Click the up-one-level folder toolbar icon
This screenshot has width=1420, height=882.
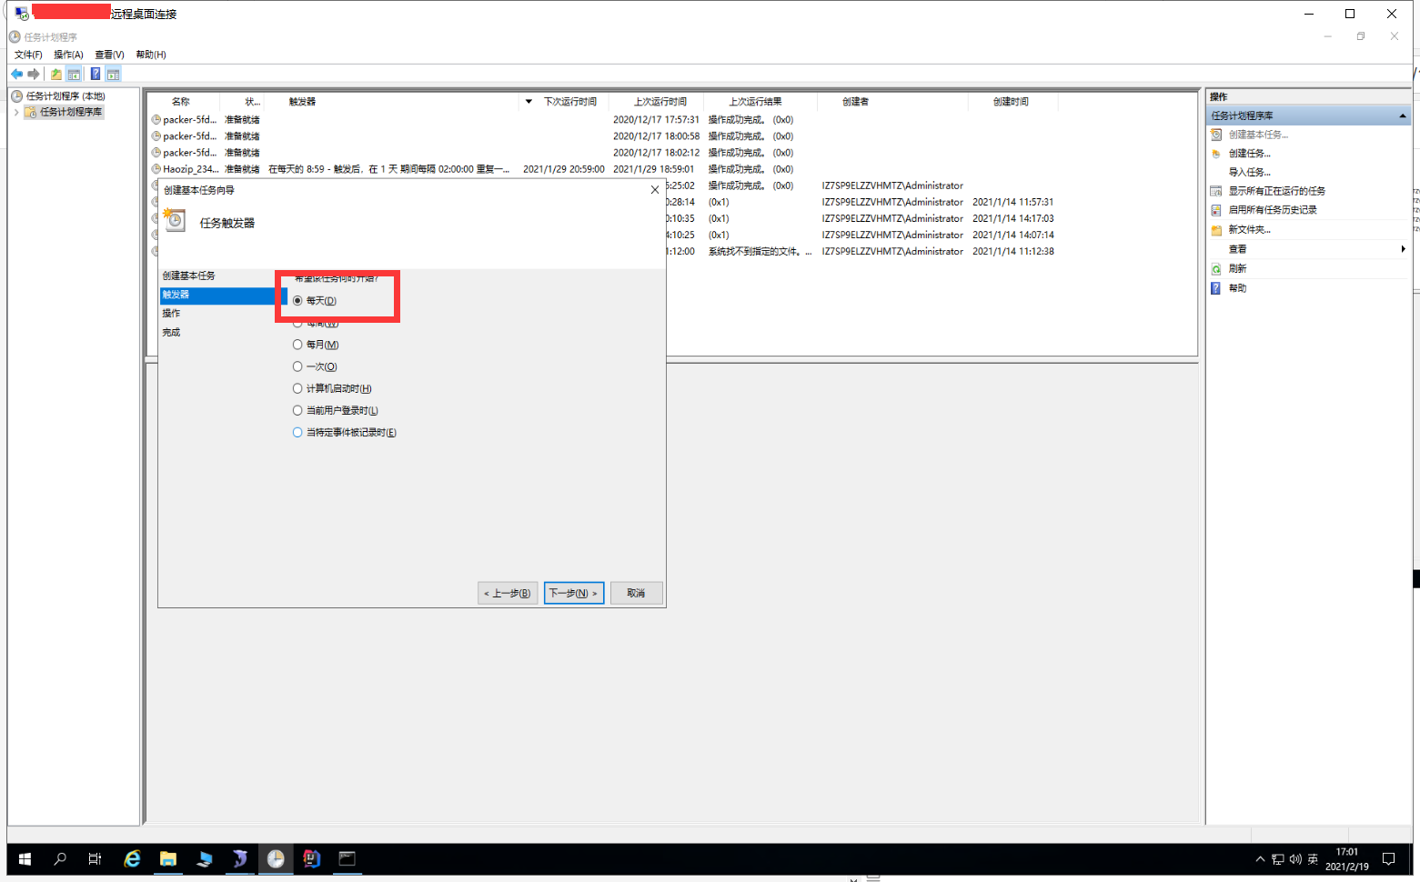point(56,74)
